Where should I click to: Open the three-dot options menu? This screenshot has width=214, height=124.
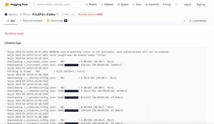[x=185, y=21]
